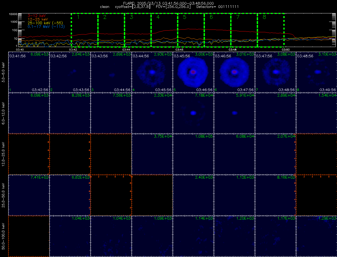This screenshot has width=337, height=257.
Task: Open the 3-6 keV image starting 03:46:56
Action: point(234,72)
